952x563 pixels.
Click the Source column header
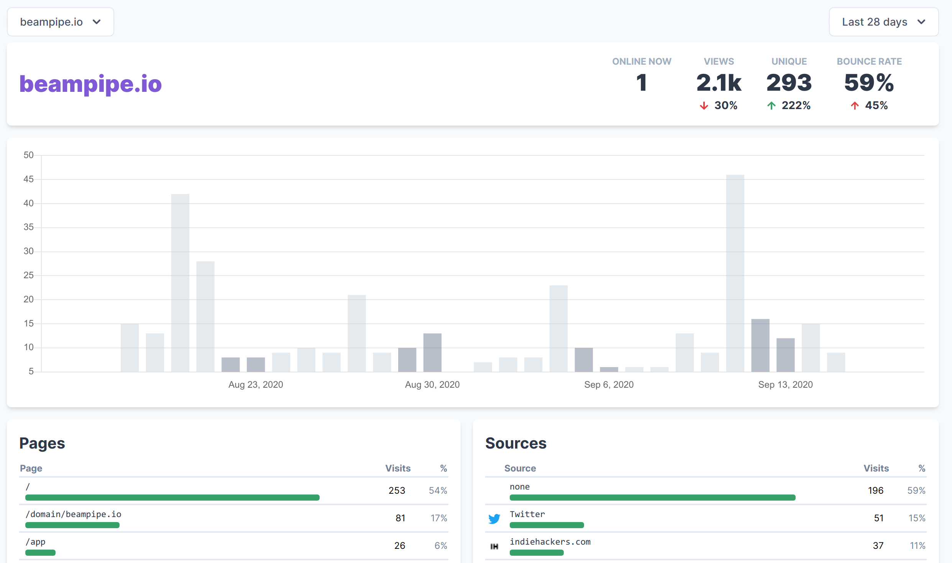tap(520, 468)
